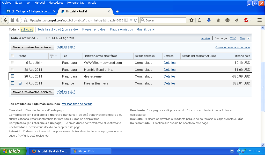Click lower Mover a movimientos recientes button

pos(32,92)
